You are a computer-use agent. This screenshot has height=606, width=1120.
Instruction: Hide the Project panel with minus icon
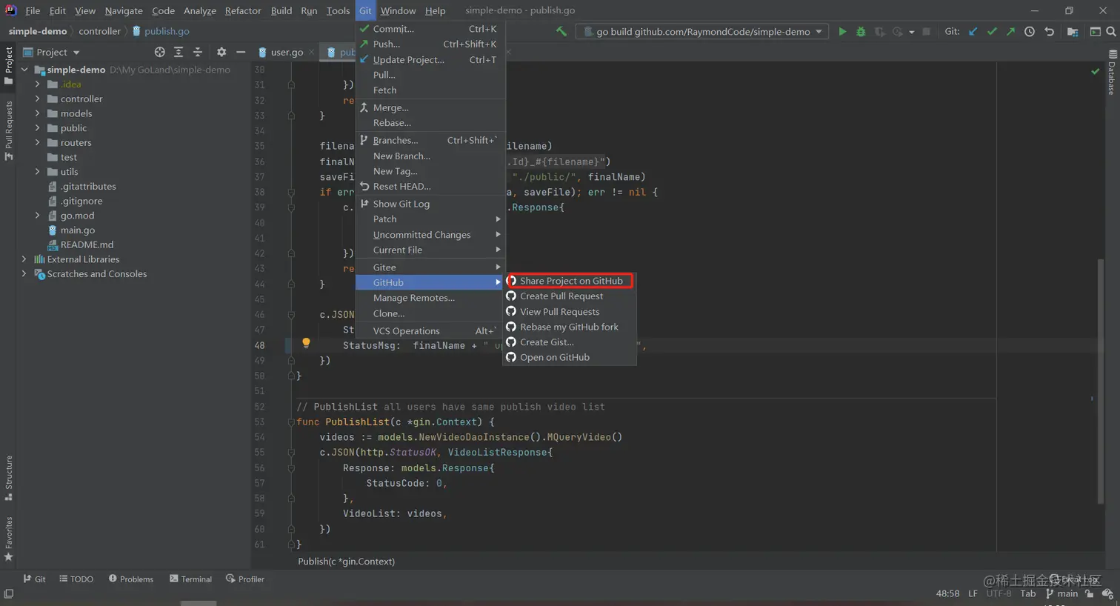(x=241, y=52)
